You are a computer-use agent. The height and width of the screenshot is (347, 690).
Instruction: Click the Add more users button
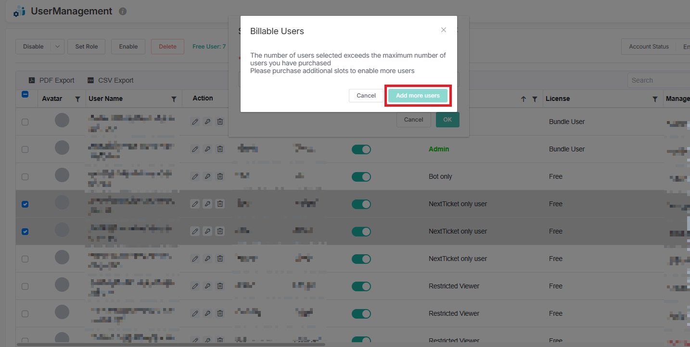[x=418, y=96]
